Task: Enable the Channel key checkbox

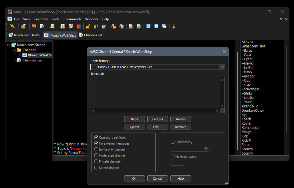Action: (172, 142)
